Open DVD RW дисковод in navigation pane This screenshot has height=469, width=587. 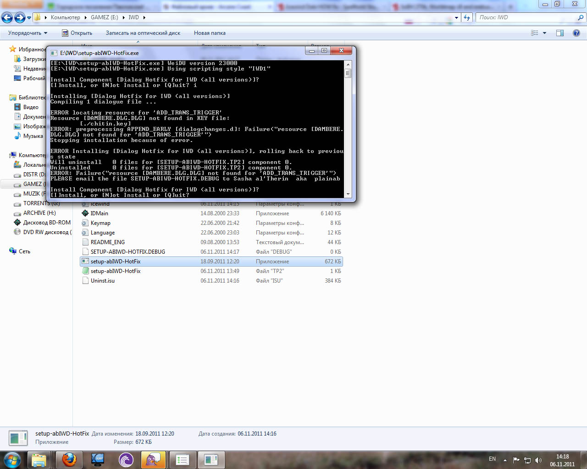(x=43, y=232)
